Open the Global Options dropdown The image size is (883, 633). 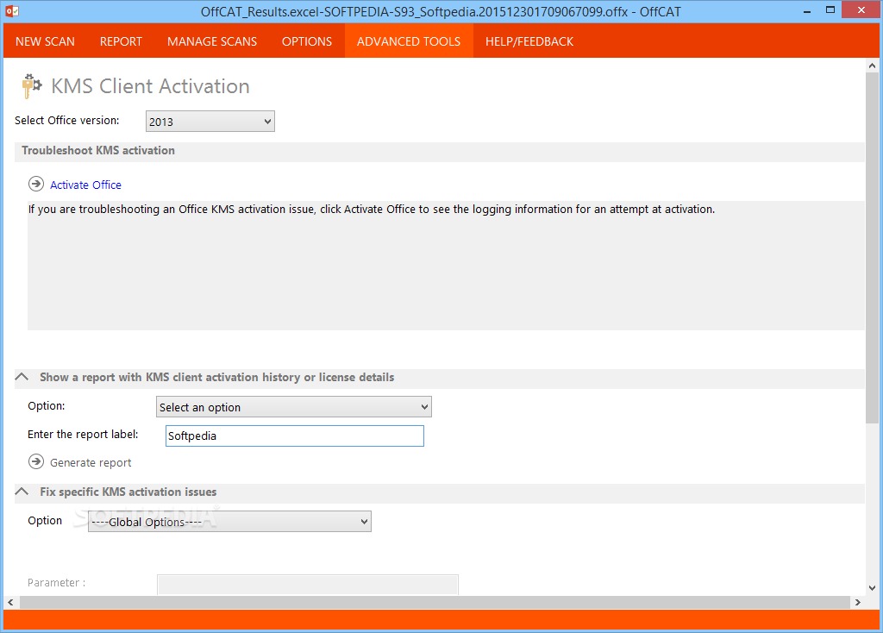pos(229,522)
